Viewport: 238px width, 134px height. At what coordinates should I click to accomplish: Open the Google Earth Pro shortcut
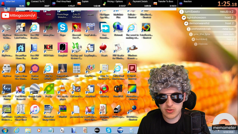pos(35,92)
